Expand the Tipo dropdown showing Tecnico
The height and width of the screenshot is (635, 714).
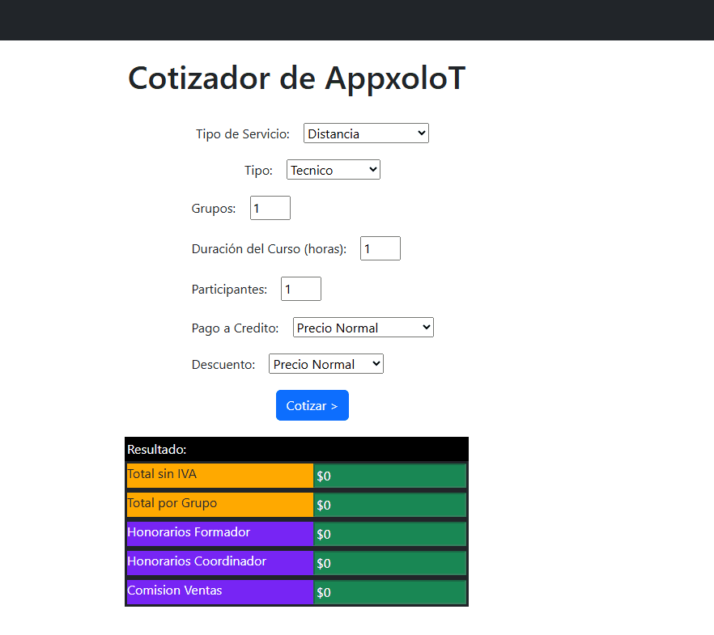coord(333,170)
